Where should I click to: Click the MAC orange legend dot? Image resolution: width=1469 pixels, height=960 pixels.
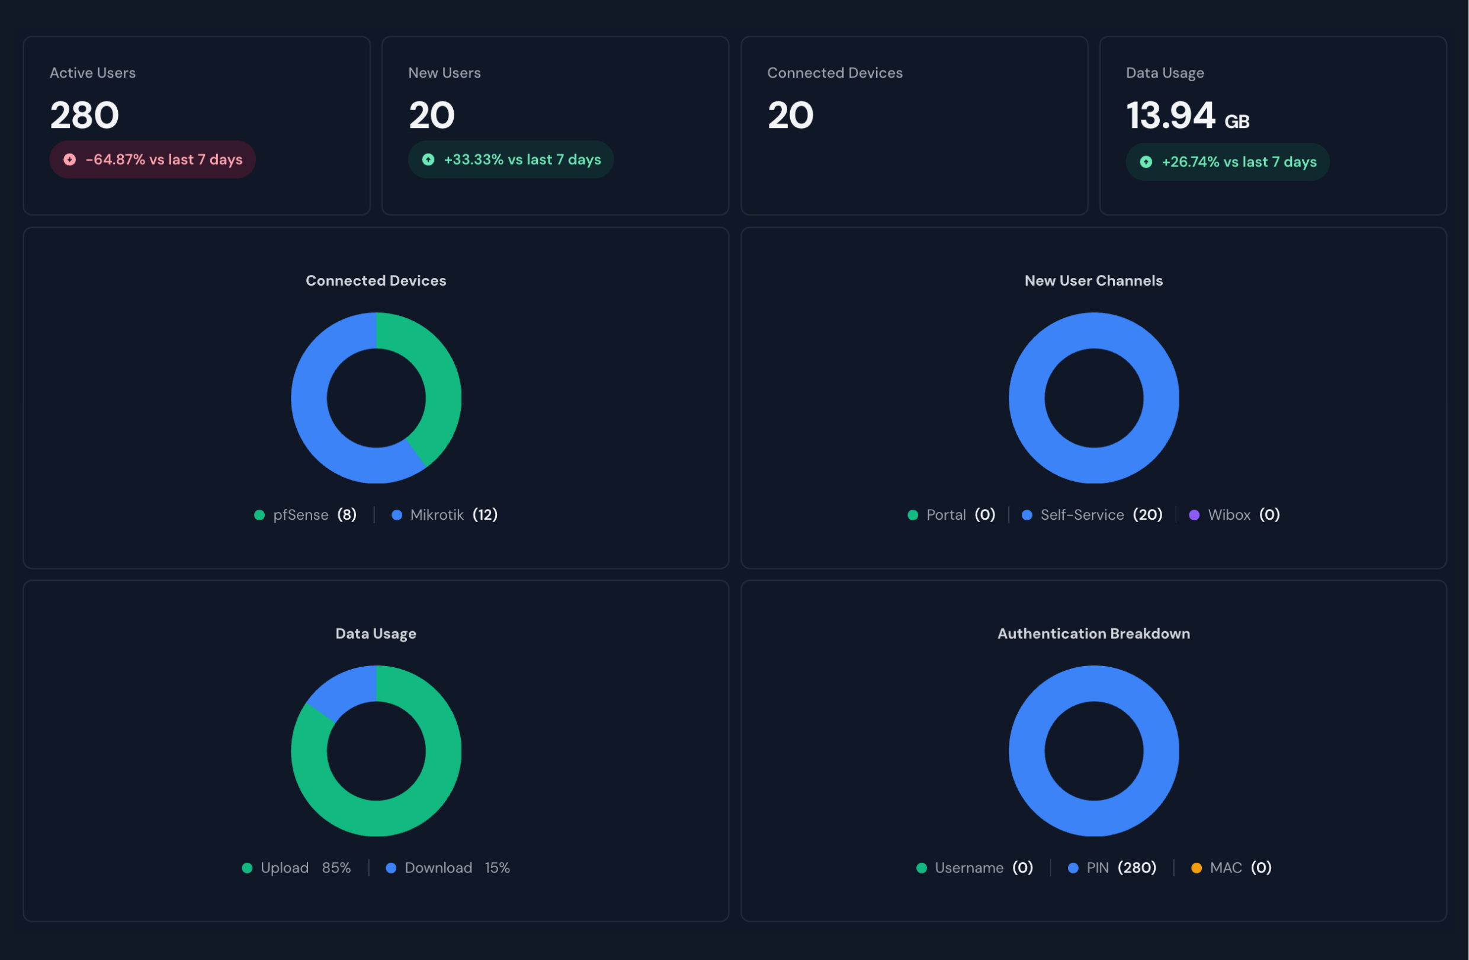[1195, 869]
